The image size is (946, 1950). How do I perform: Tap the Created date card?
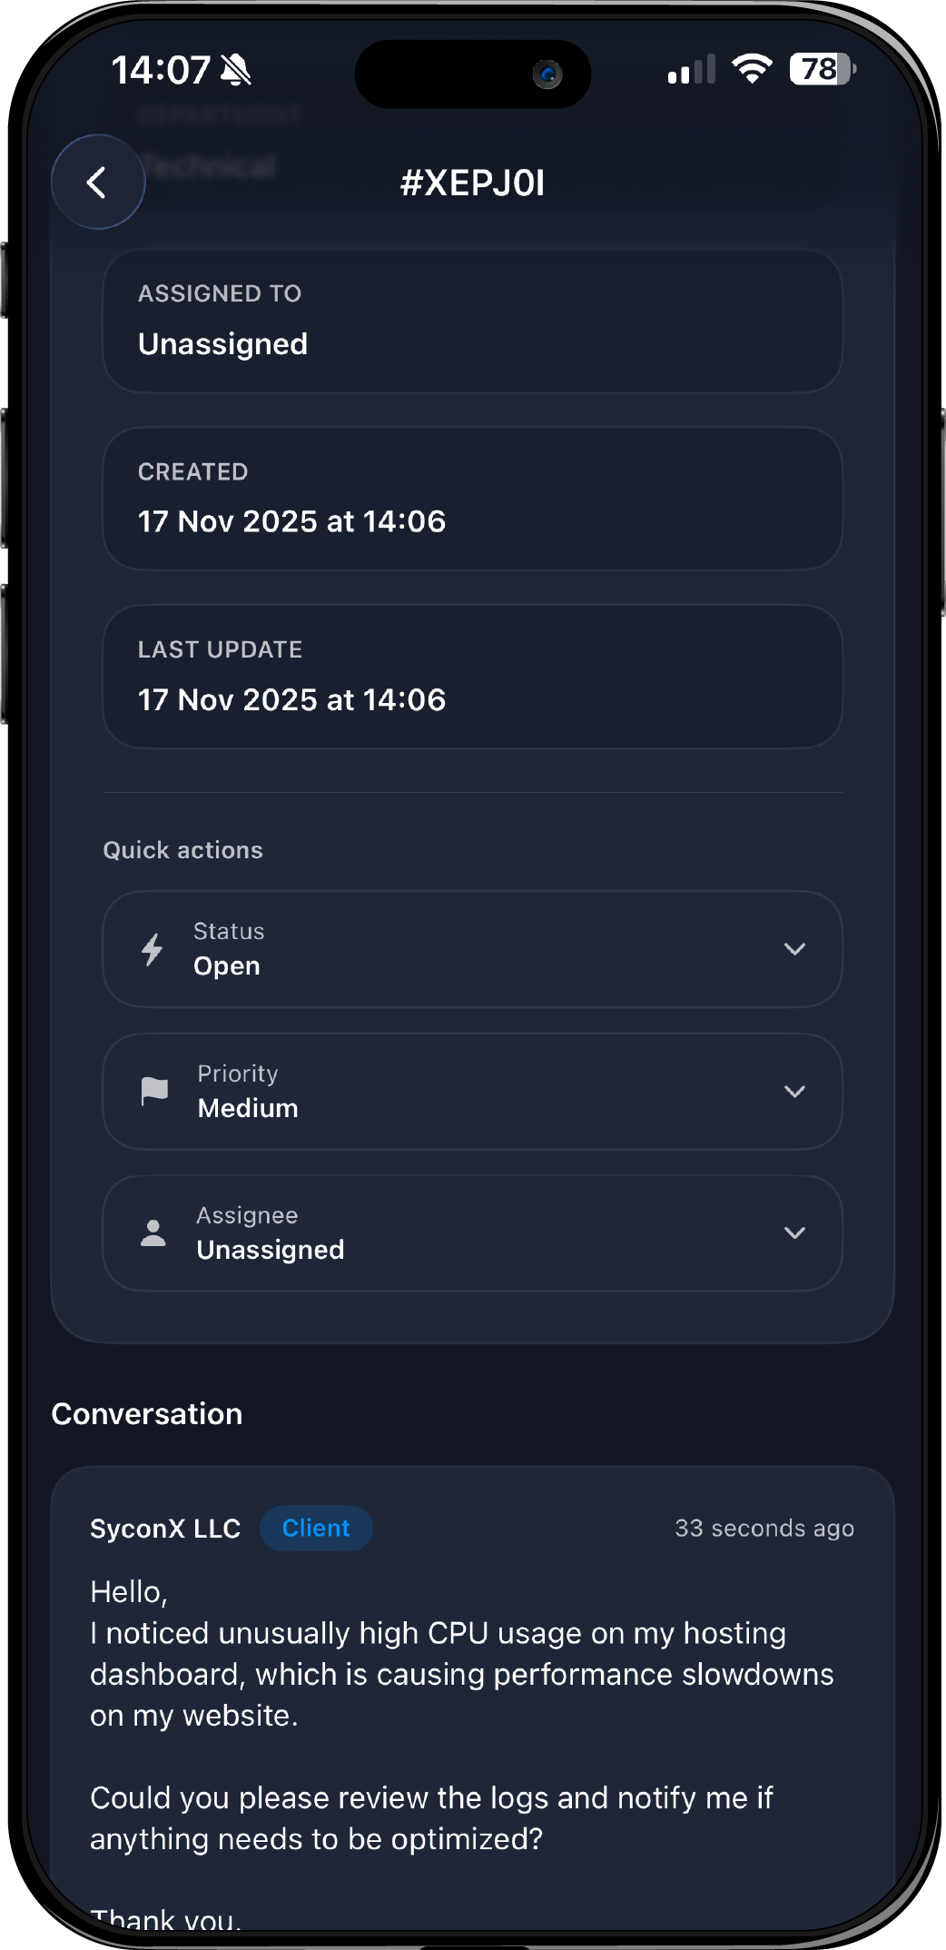pos(472,499)
